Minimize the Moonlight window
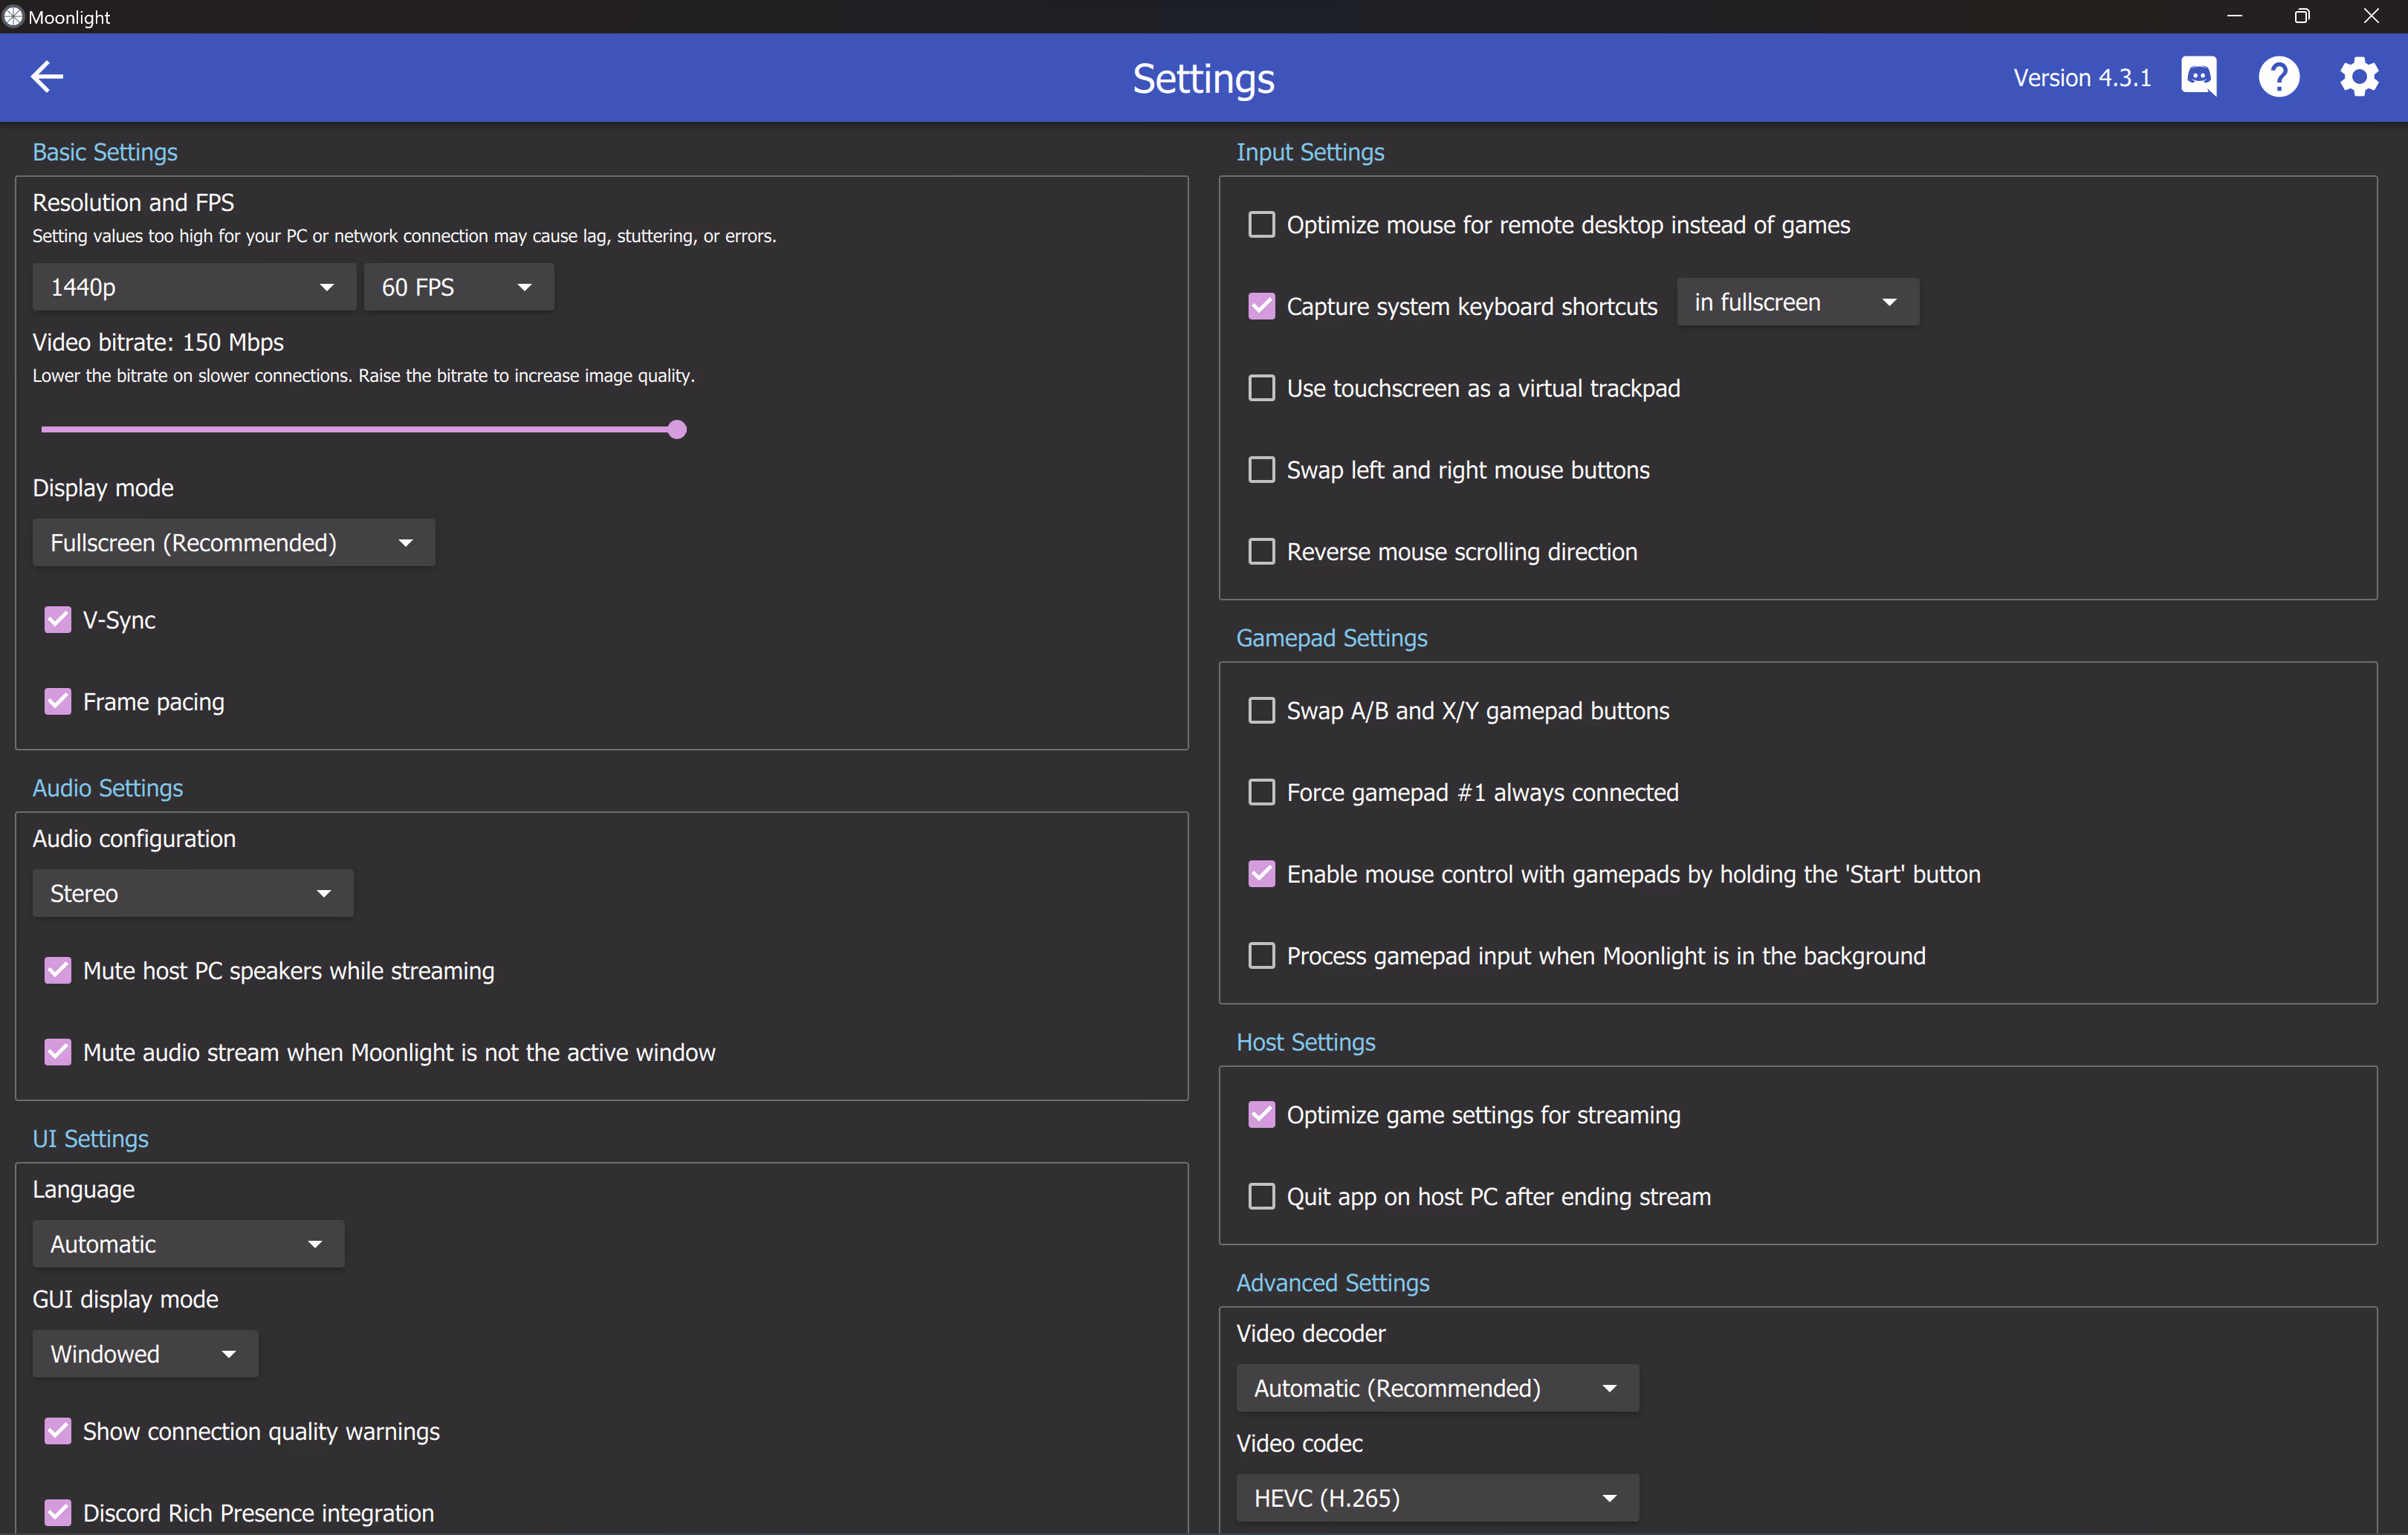 (x=2234, y=16)
